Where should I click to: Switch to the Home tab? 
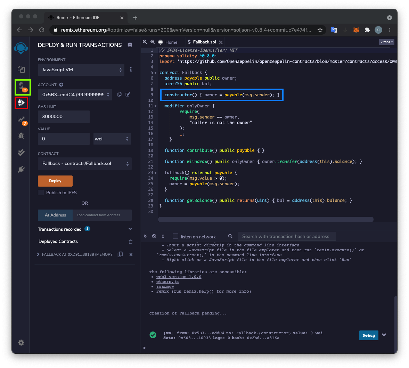pyautogui.click(x=168, y=42)
